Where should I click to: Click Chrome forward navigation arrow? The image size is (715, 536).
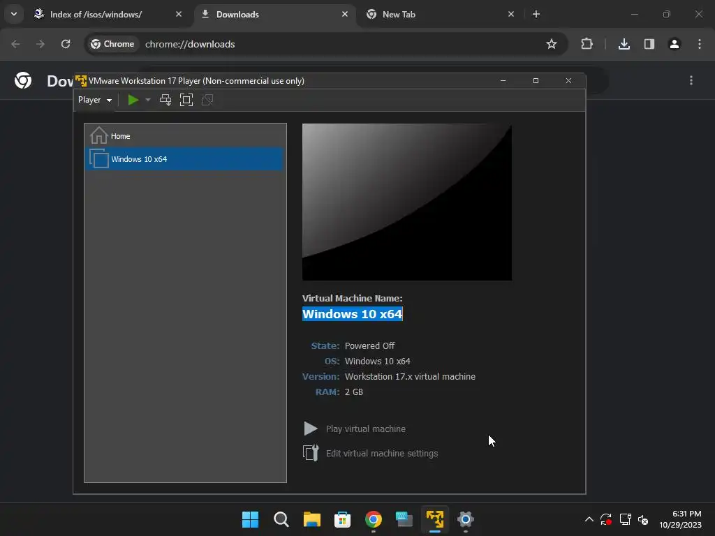(x=40, y=44)
